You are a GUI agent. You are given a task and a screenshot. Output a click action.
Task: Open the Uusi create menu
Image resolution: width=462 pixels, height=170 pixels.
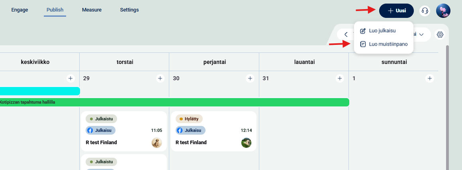(397, 11)
